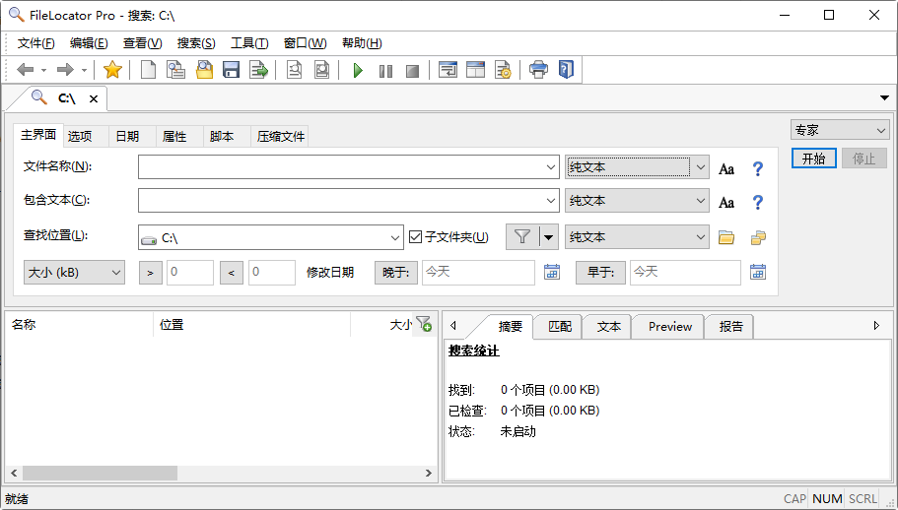This screenshot has width=898, height=510.
Task: Save search using the floppy disk icon
Action: [232, 70]
